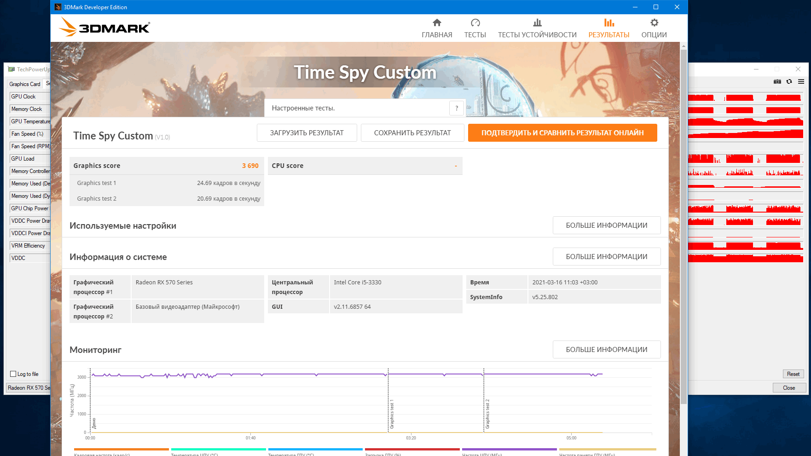Select GPU Clock sensor in GPU-Z

30,97
